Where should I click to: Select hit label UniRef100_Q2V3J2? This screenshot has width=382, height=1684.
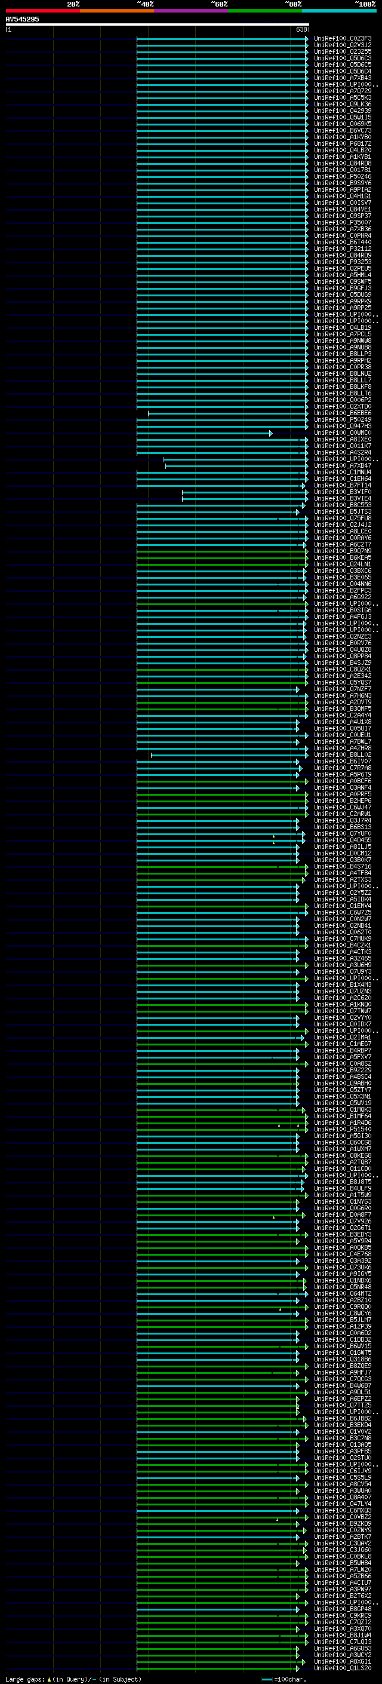click(342, 45)
